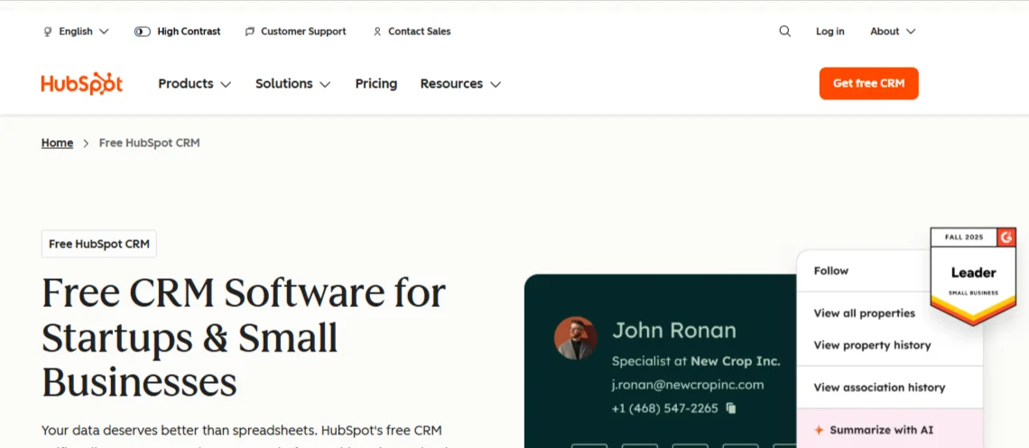
Task: Click the John Ronan name text
Action: (674, 330)
